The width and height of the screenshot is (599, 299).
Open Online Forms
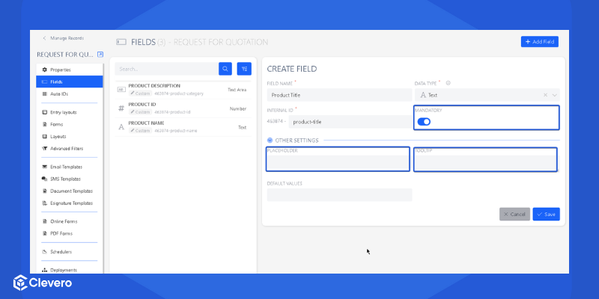click(x=70, y=221)
